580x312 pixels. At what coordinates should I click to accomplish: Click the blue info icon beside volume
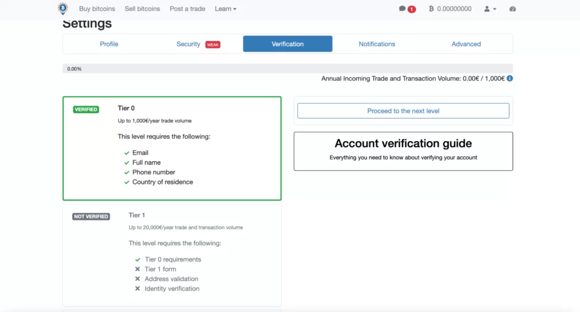click(510, 78)
